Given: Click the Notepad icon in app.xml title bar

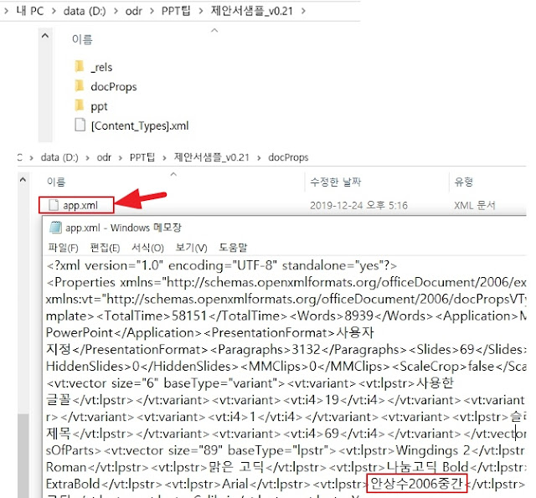Looking at the screenshot, I should 56,228.
